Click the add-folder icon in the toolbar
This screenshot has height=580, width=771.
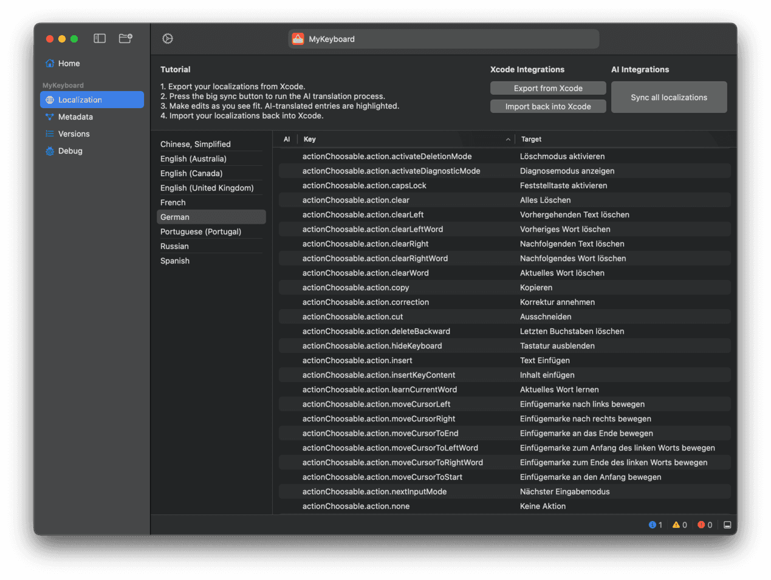126,38
